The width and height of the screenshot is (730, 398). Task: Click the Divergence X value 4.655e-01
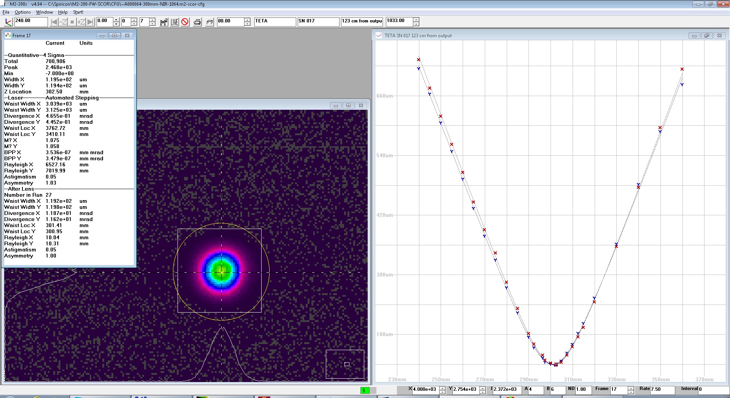click(58, 116)
